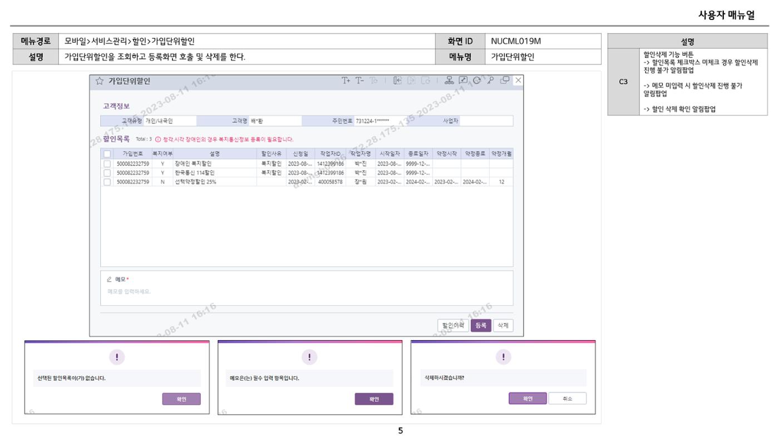Image resolution: width=779 pixels, height=438 pixels.
Task: Click the 할인사유 column header
Action: point(271,153)
